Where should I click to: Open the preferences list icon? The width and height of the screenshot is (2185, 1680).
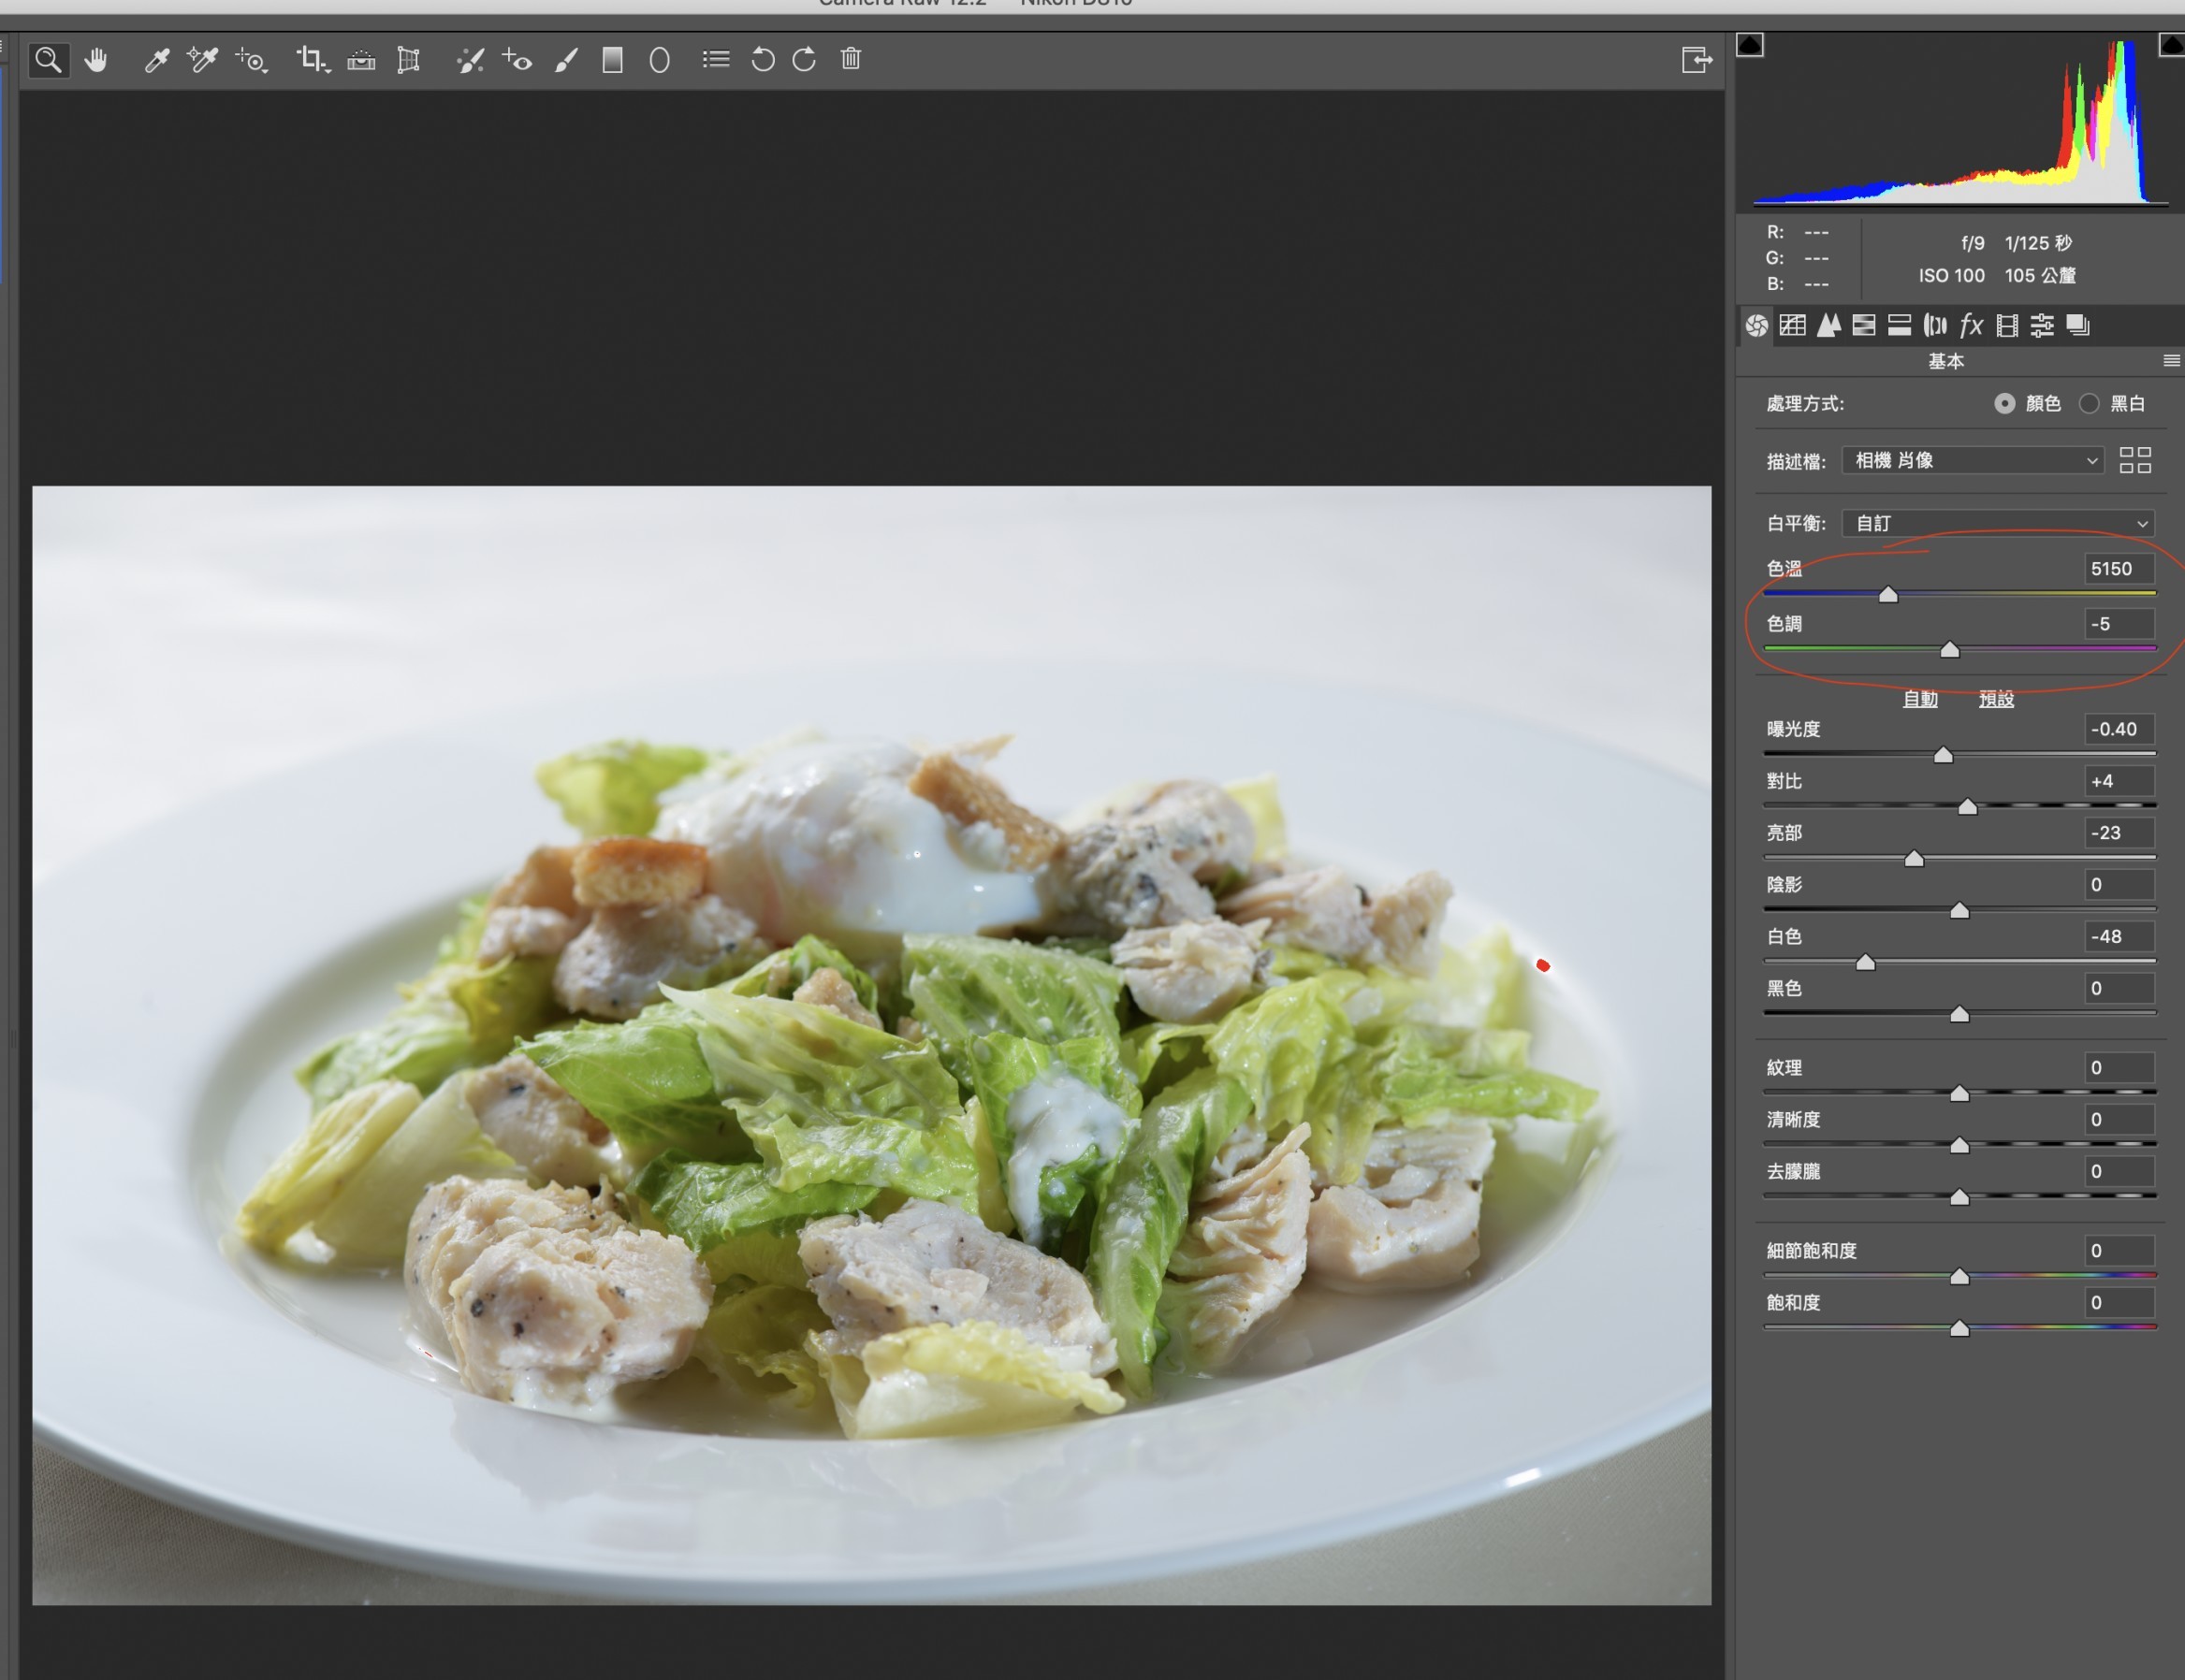(715, 60)
